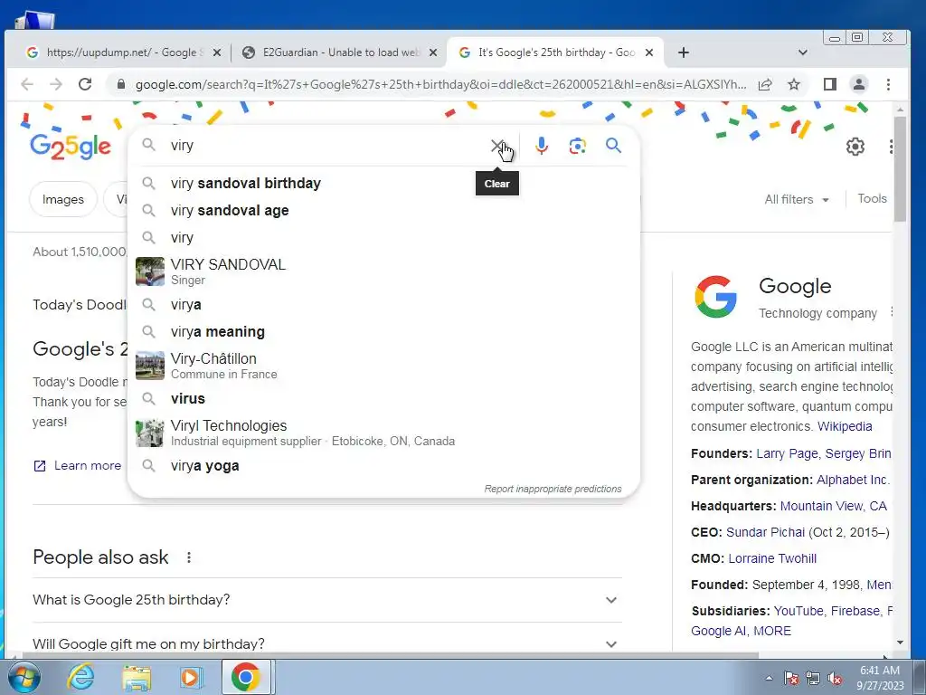This screenshot has width=926, height=695.
Task: Click the address bar URL
Action: 440,84
